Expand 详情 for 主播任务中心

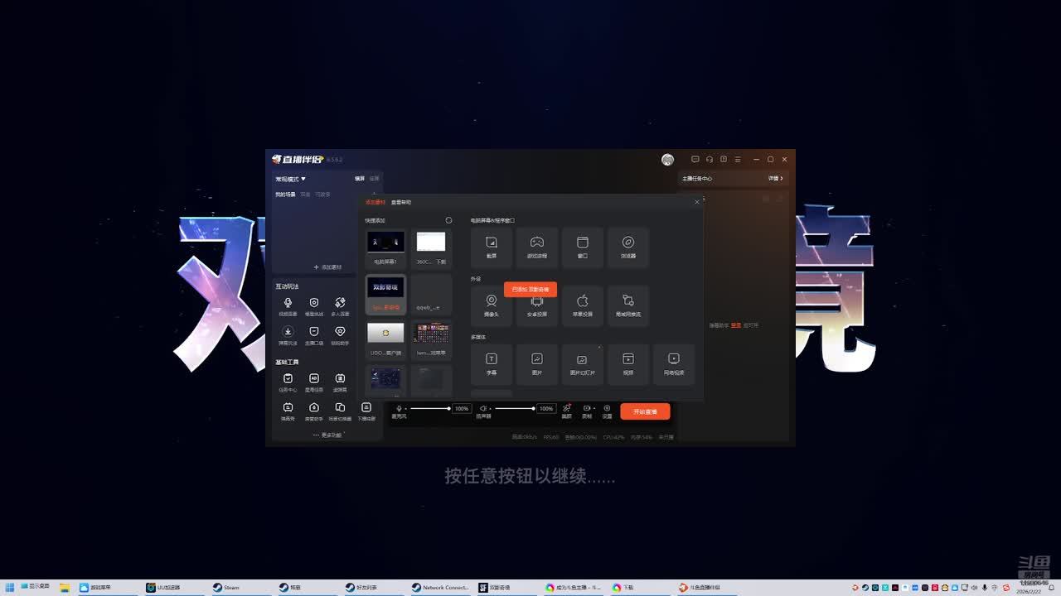(x=775, y=178)
